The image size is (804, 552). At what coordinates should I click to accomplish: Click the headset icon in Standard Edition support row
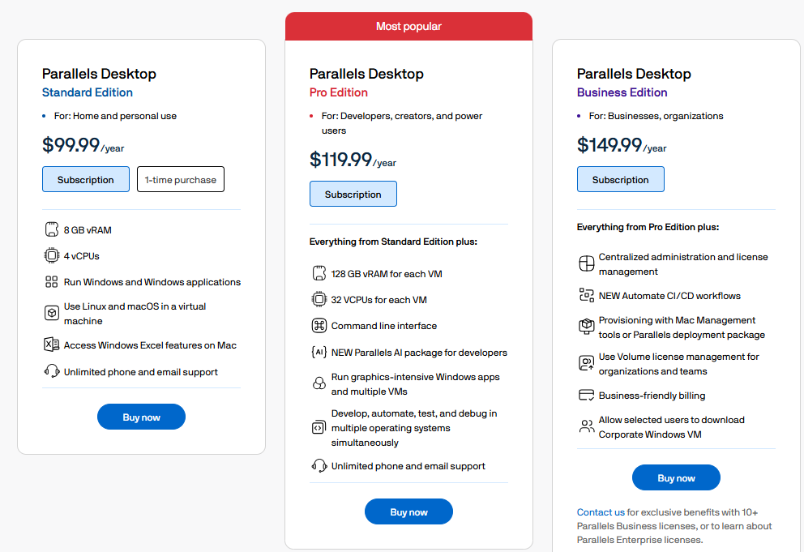pos(52,371)
